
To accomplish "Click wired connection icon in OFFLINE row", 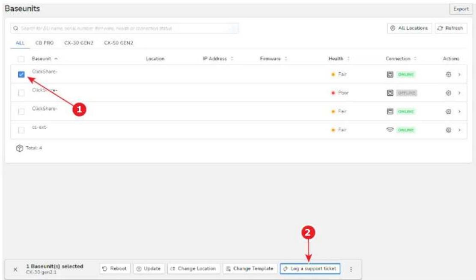I will coord(390,93).
